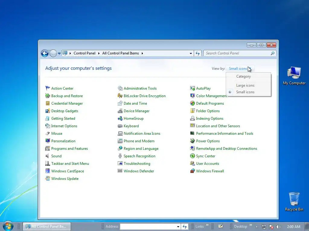Click the Control Panel breadcrumb
Screen dimensions: 309x231
[84, 53]
